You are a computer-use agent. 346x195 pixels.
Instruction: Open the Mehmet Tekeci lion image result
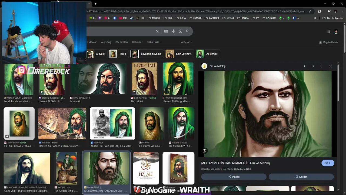(62, 123)
